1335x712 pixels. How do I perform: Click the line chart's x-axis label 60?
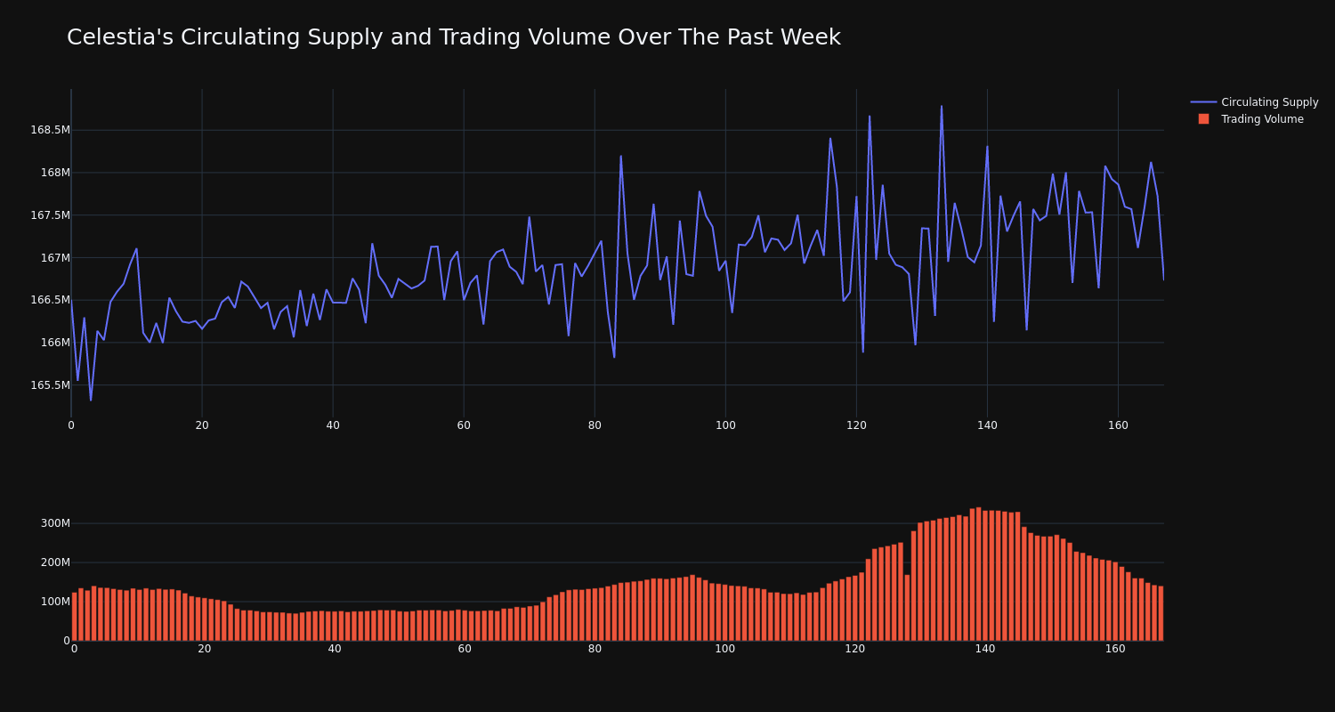464,425
